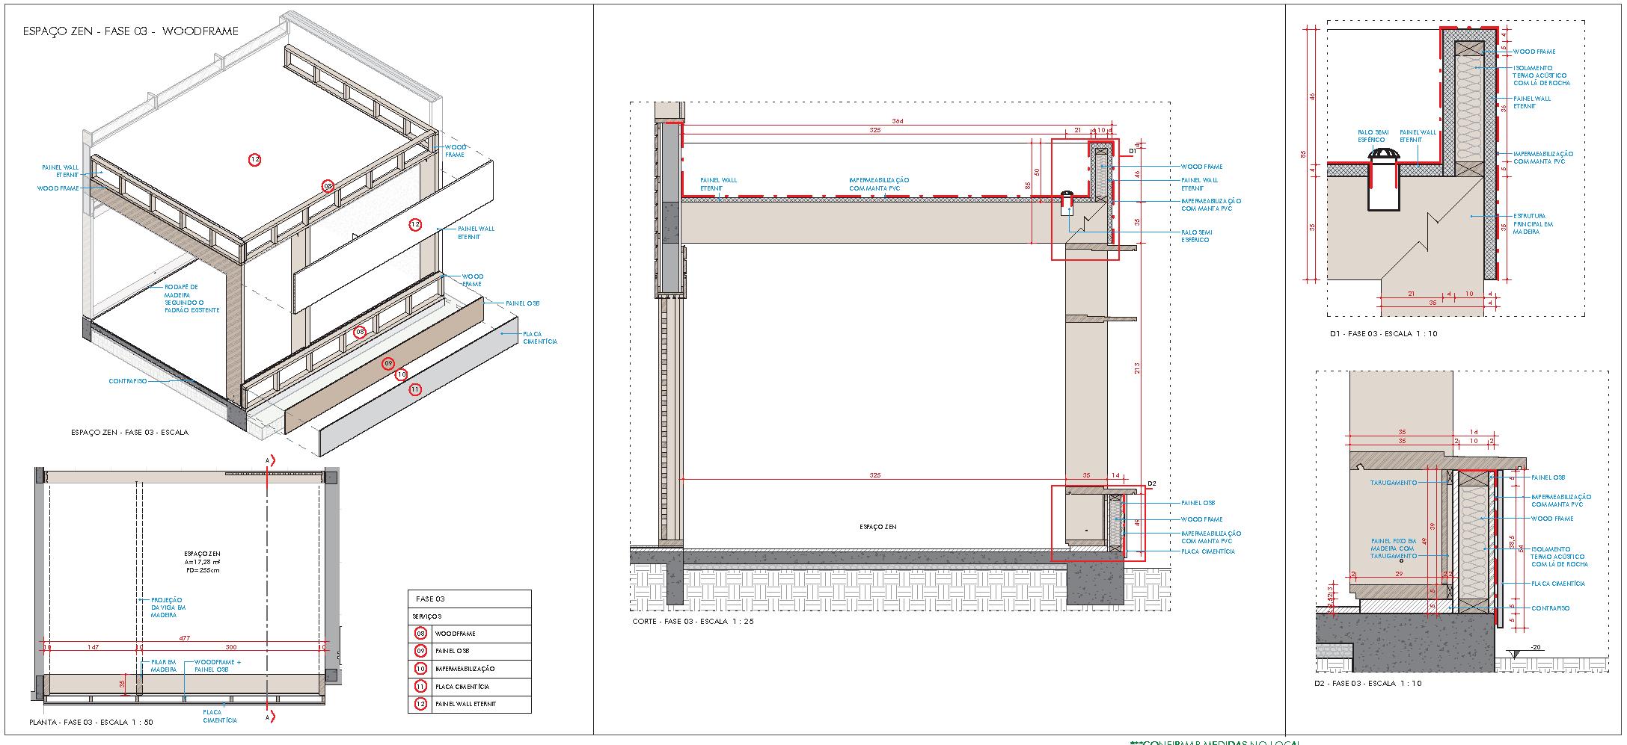Click the "213" vertical dimension in the section

tap(1136, 368)
